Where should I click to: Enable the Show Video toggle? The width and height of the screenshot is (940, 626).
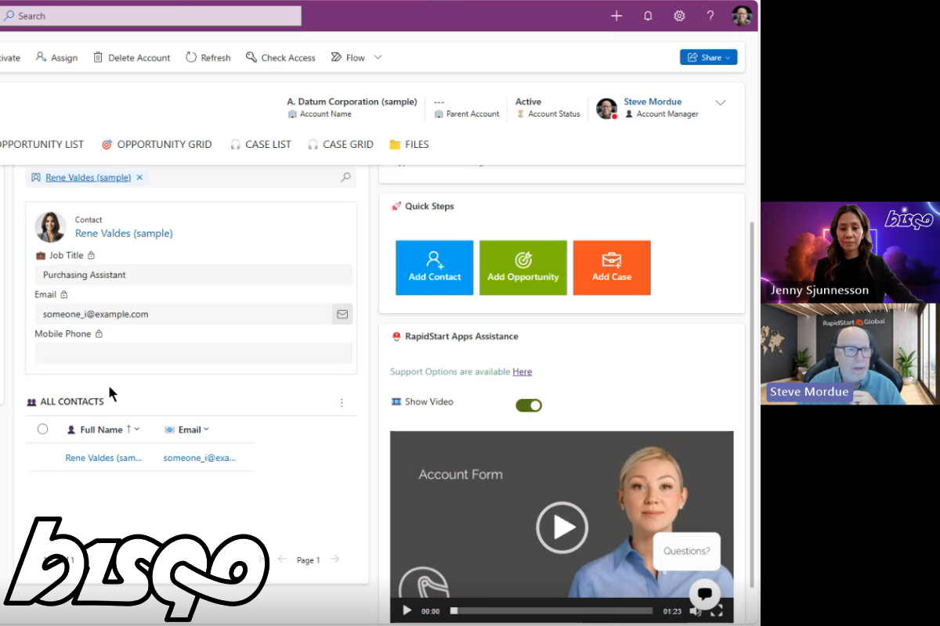[529, 405]
